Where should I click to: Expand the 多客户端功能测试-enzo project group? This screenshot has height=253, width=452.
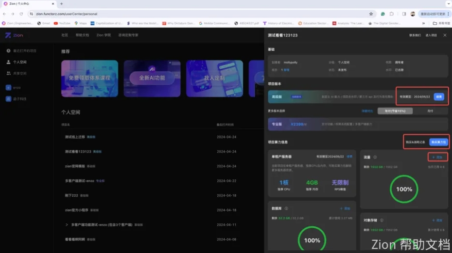67,225
